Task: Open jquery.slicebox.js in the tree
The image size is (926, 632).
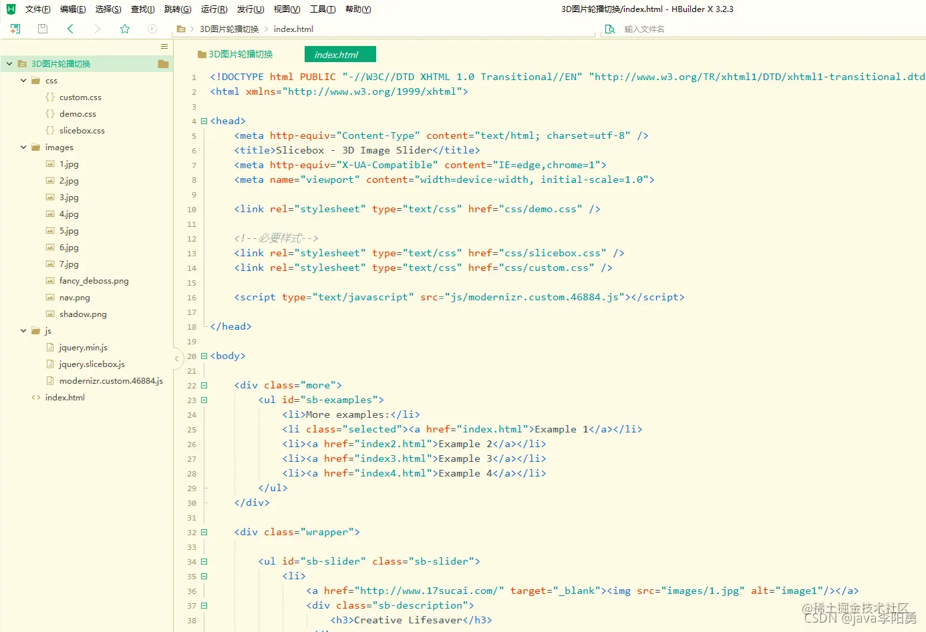Action: [92, 364]
